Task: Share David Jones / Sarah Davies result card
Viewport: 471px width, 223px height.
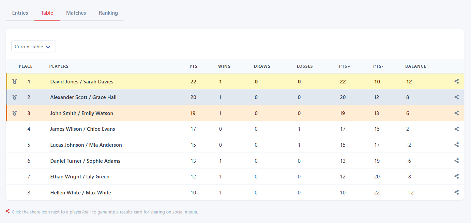Action: (x=457, y=81)
